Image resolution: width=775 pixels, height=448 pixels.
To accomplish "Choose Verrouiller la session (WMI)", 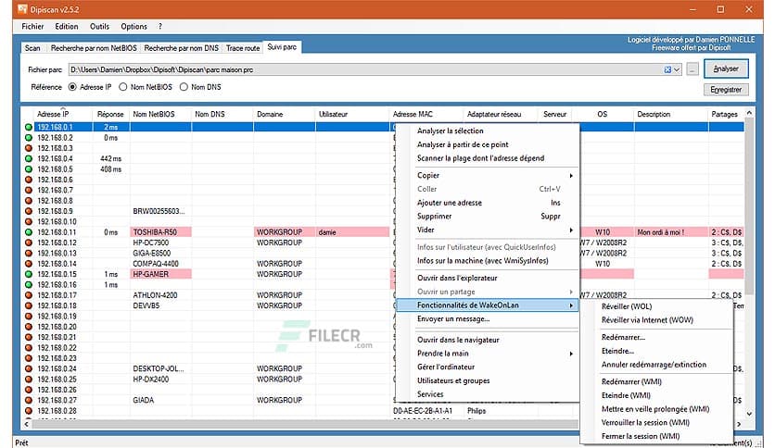I will click(645, 423).
